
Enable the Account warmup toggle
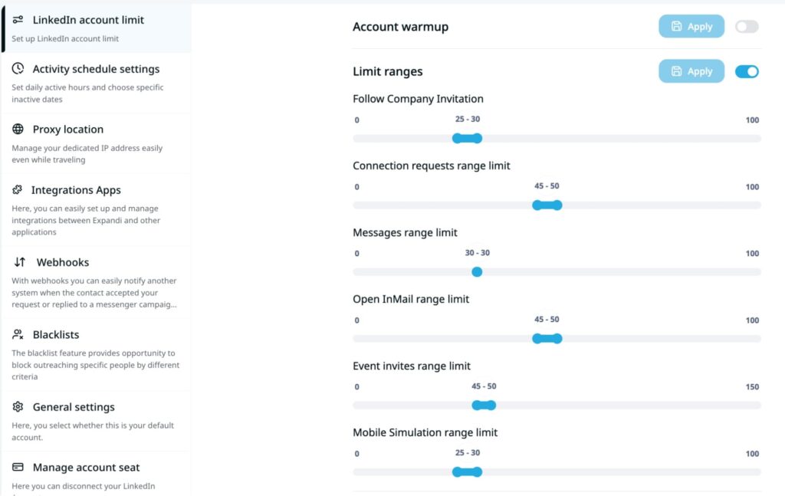(x=746, y=27)
